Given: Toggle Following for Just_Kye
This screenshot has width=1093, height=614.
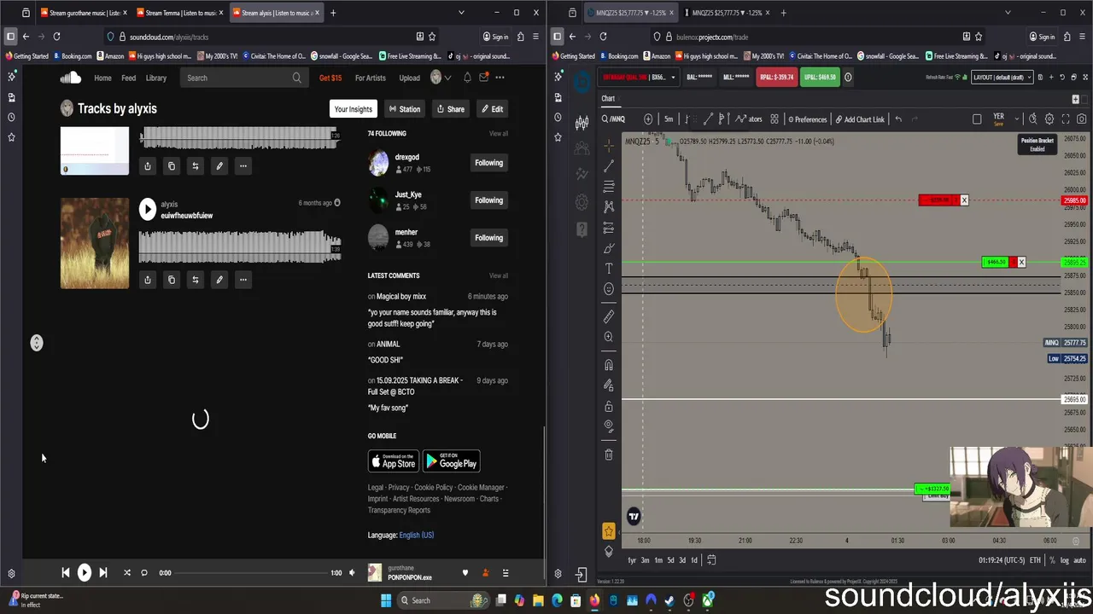Looking at the screenshot, I should pos(488,200).
